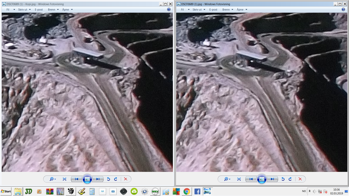The image size is (349, 196).
Task: Open the WD app on the taskbar
Action: 113,191
